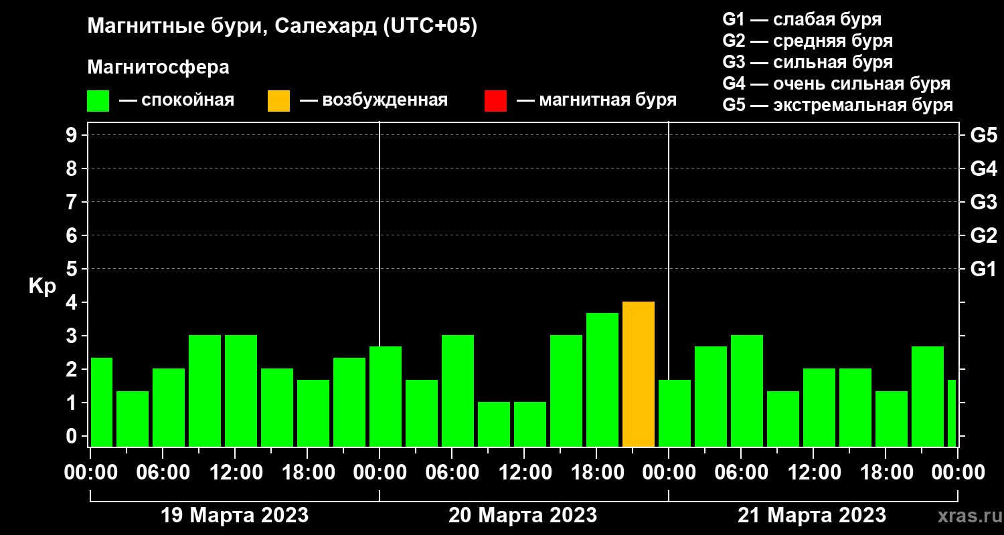Click the '18:00' time label above 20 Марта
The height and width of the screenshot is (535, 1004).
coord(596,472)
